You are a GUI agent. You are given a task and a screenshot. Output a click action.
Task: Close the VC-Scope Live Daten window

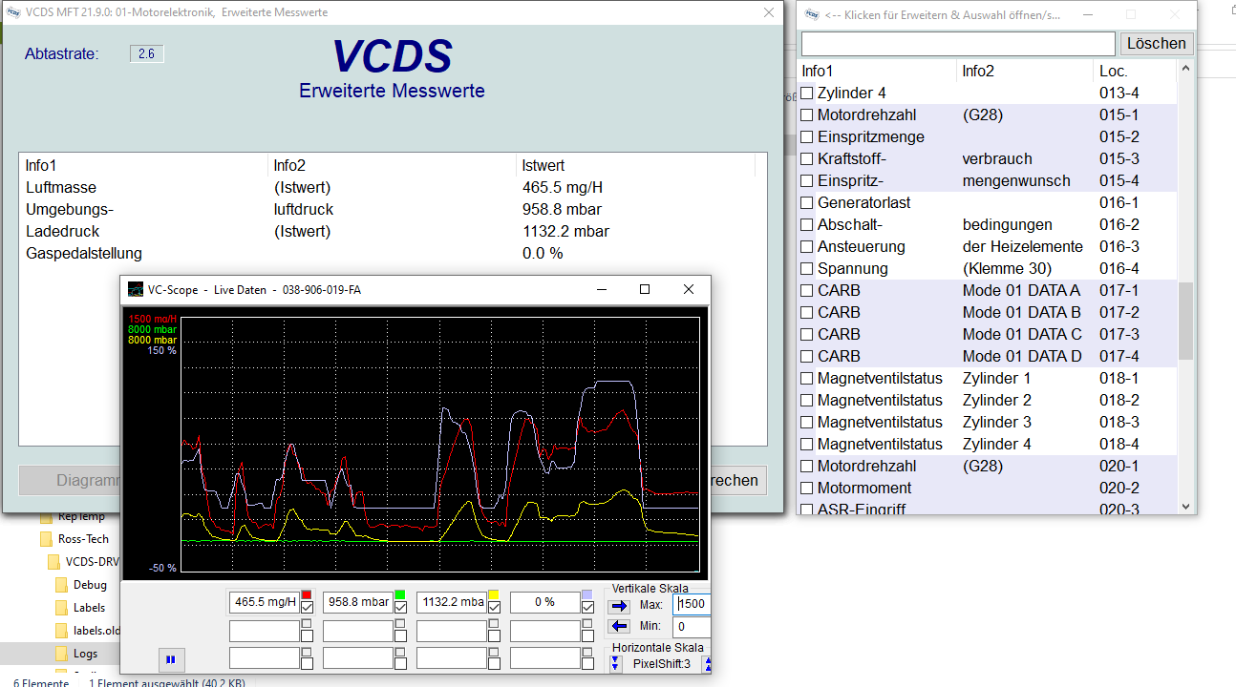[x=689, y=289]
